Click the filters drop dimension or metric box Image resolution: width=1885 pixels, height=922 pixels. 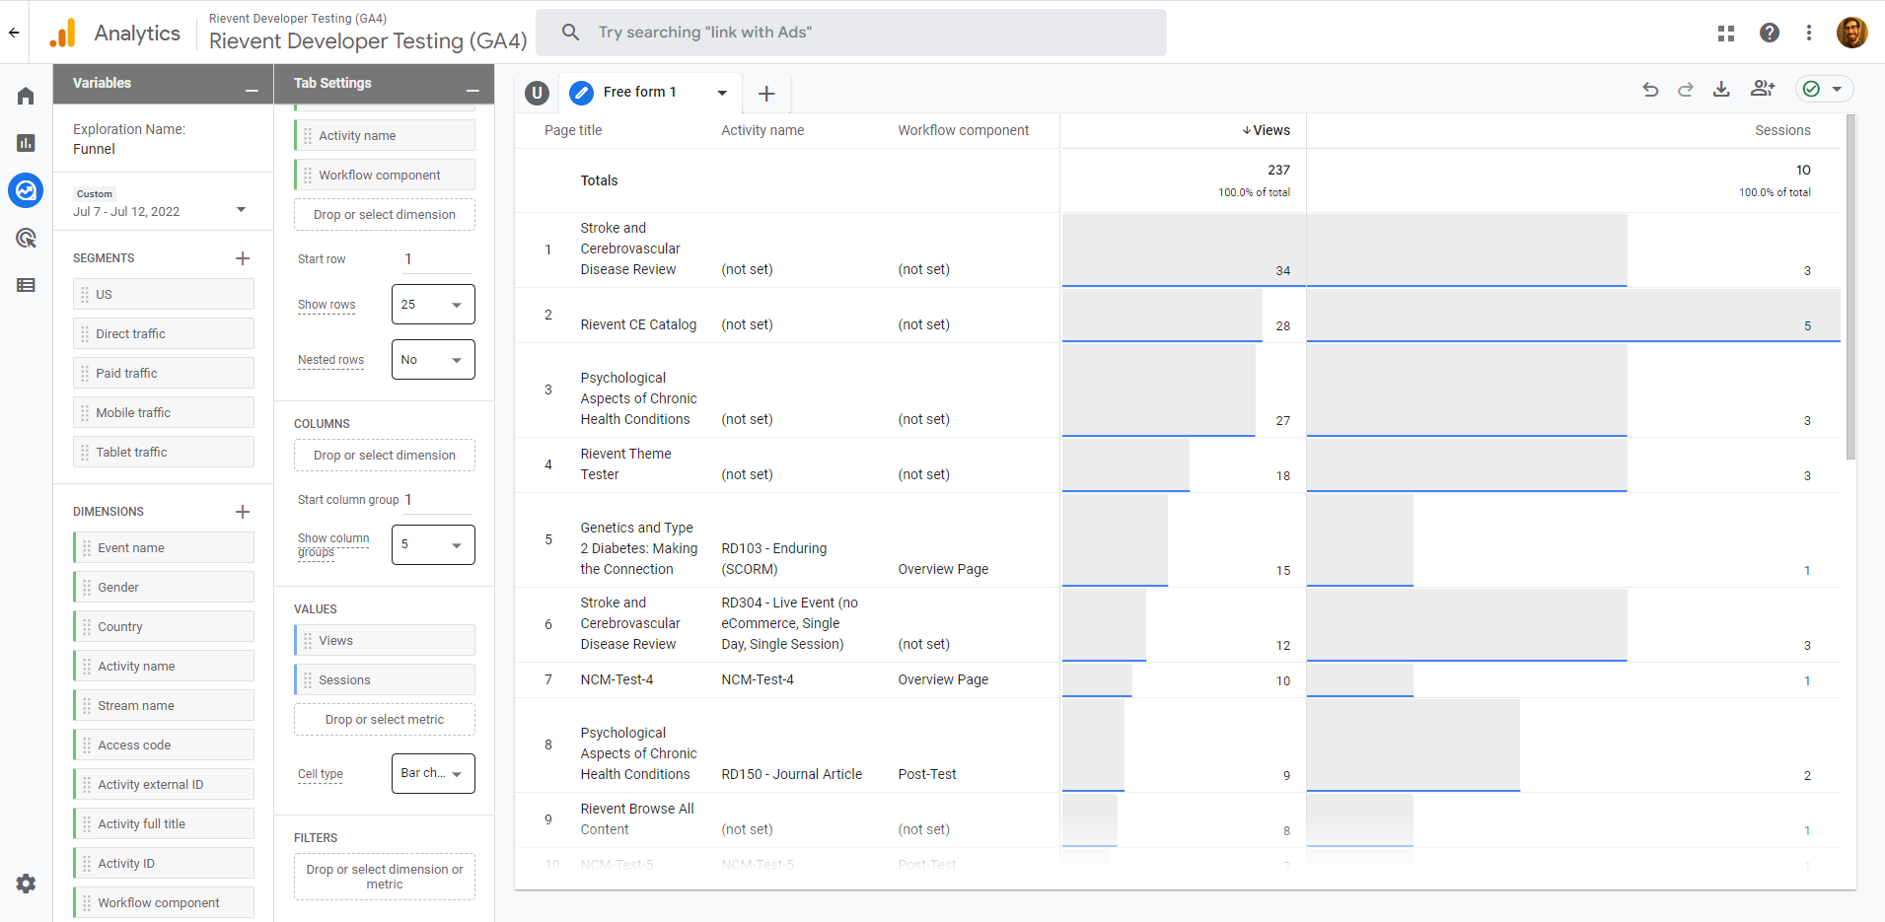click(385, 877)
